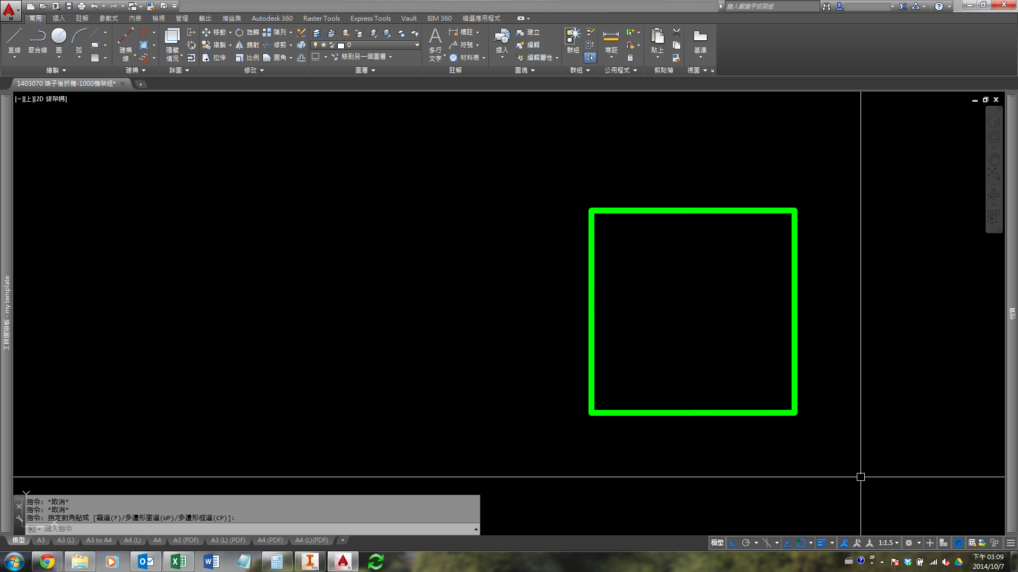Viewport: 1018px width, 572px height.
Task: Expand the 圖層 panel
Action: click(x=365, y=70)
